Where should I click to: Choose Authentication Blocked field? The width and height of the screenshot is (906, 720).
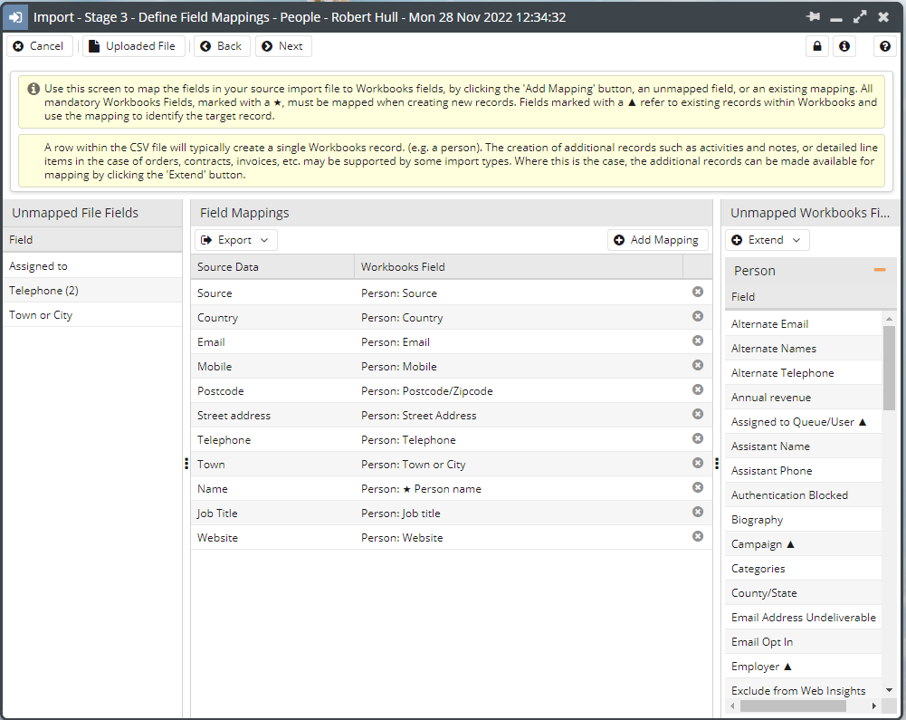click(x=803, y=495)
